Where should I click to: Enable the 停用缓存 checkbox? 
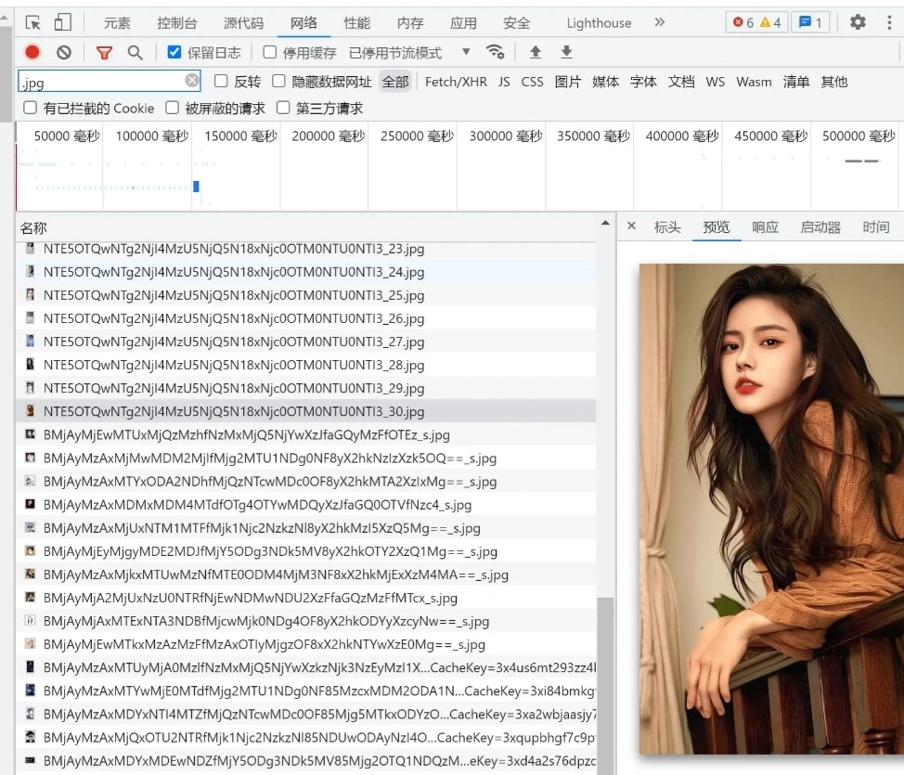click(270, 52)
